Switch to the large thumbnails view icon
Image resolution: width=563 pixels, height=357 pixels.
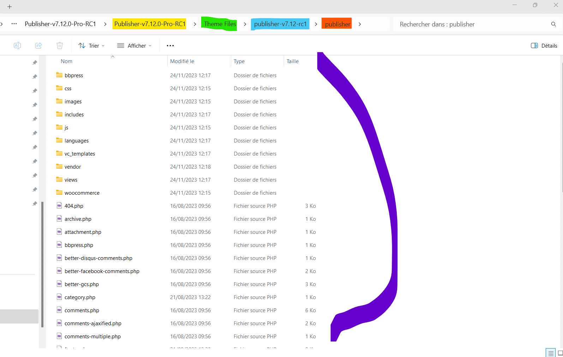click(560, 353)
